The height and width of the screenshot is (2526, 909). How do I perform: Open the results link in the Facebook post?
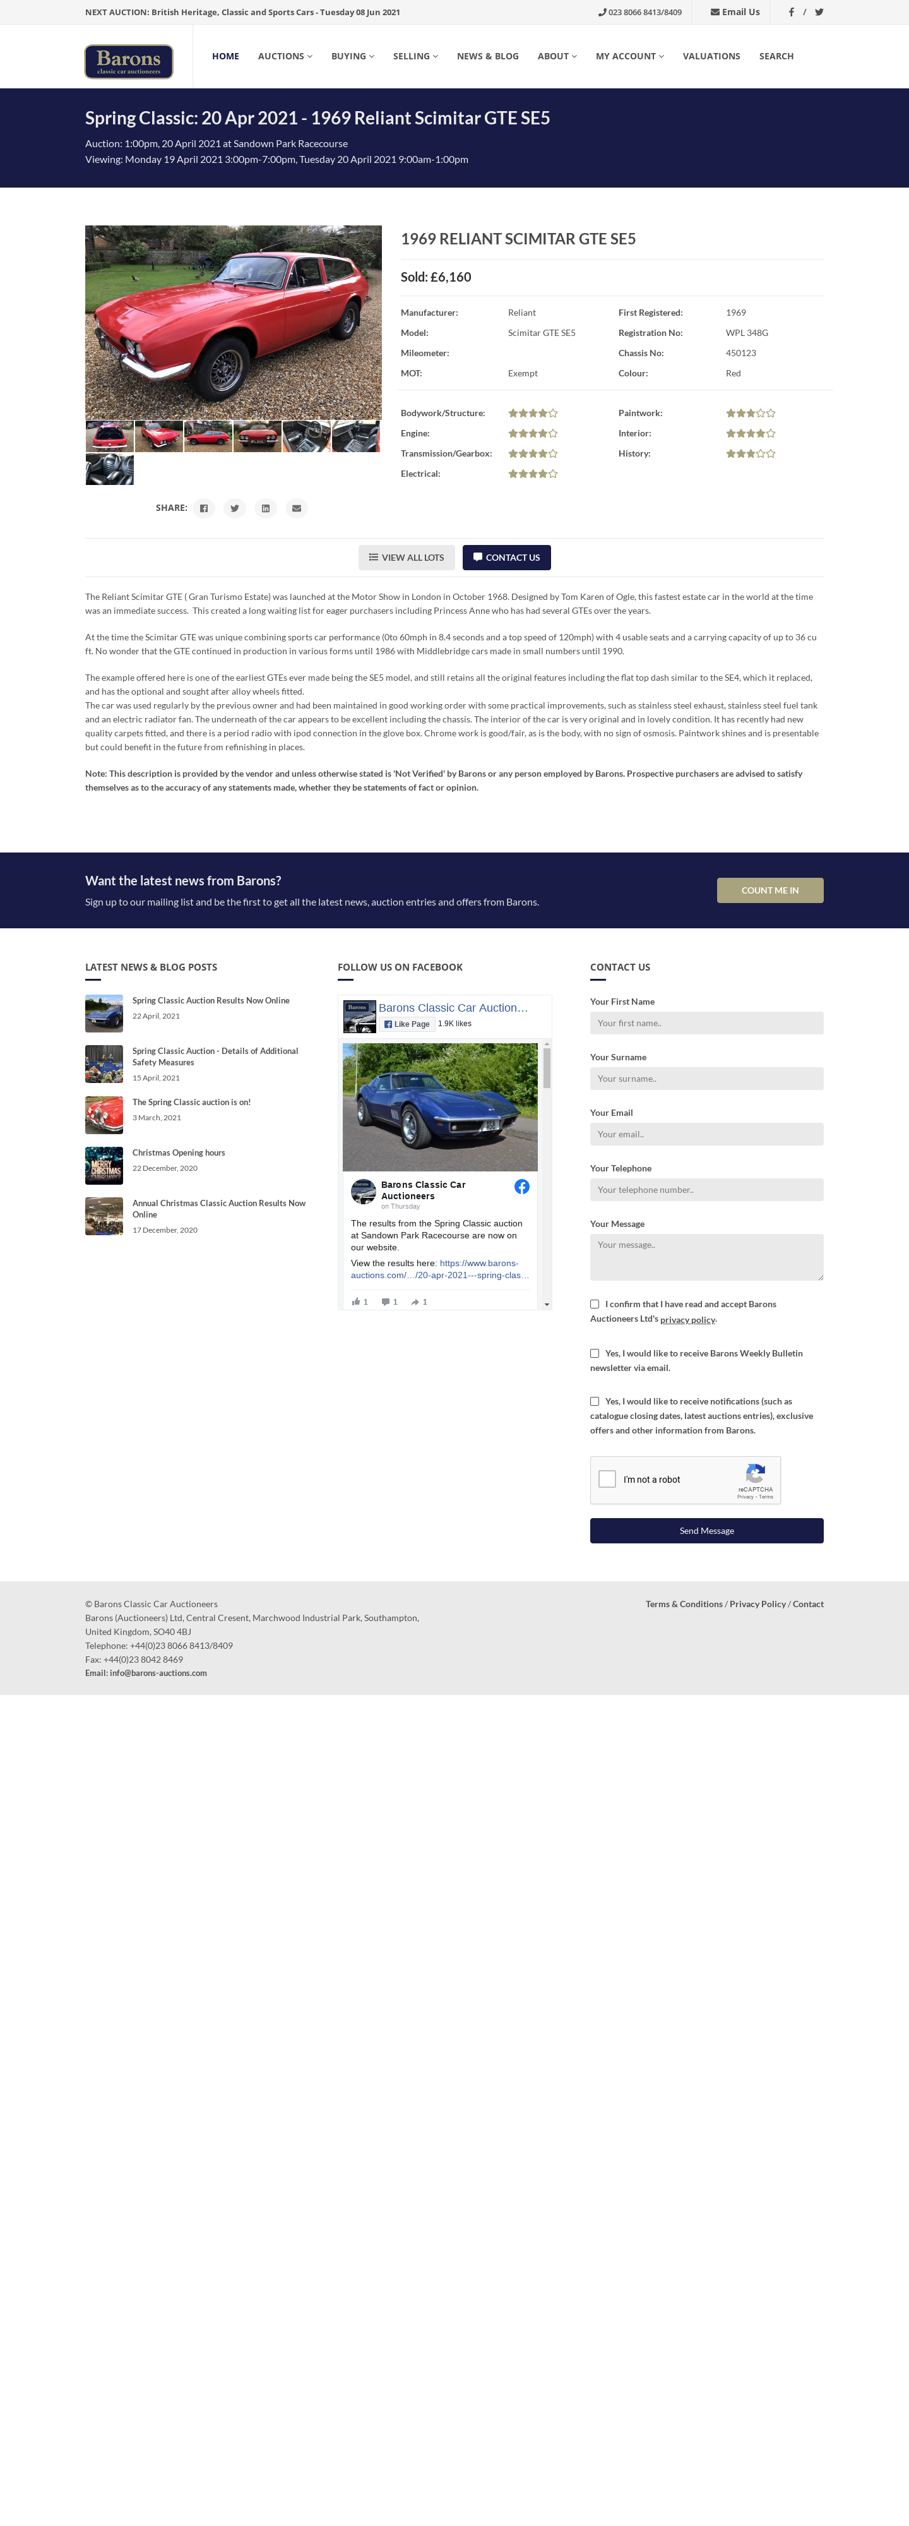[x=439, y=1269]
